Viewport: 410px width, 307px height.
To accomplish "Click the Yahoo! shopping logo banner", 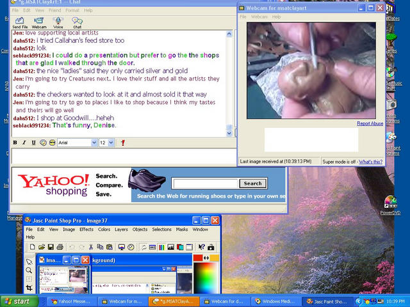I will click(54, 185).
